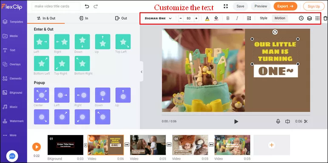Select storyboard clip 05 thumbnail

232,145
